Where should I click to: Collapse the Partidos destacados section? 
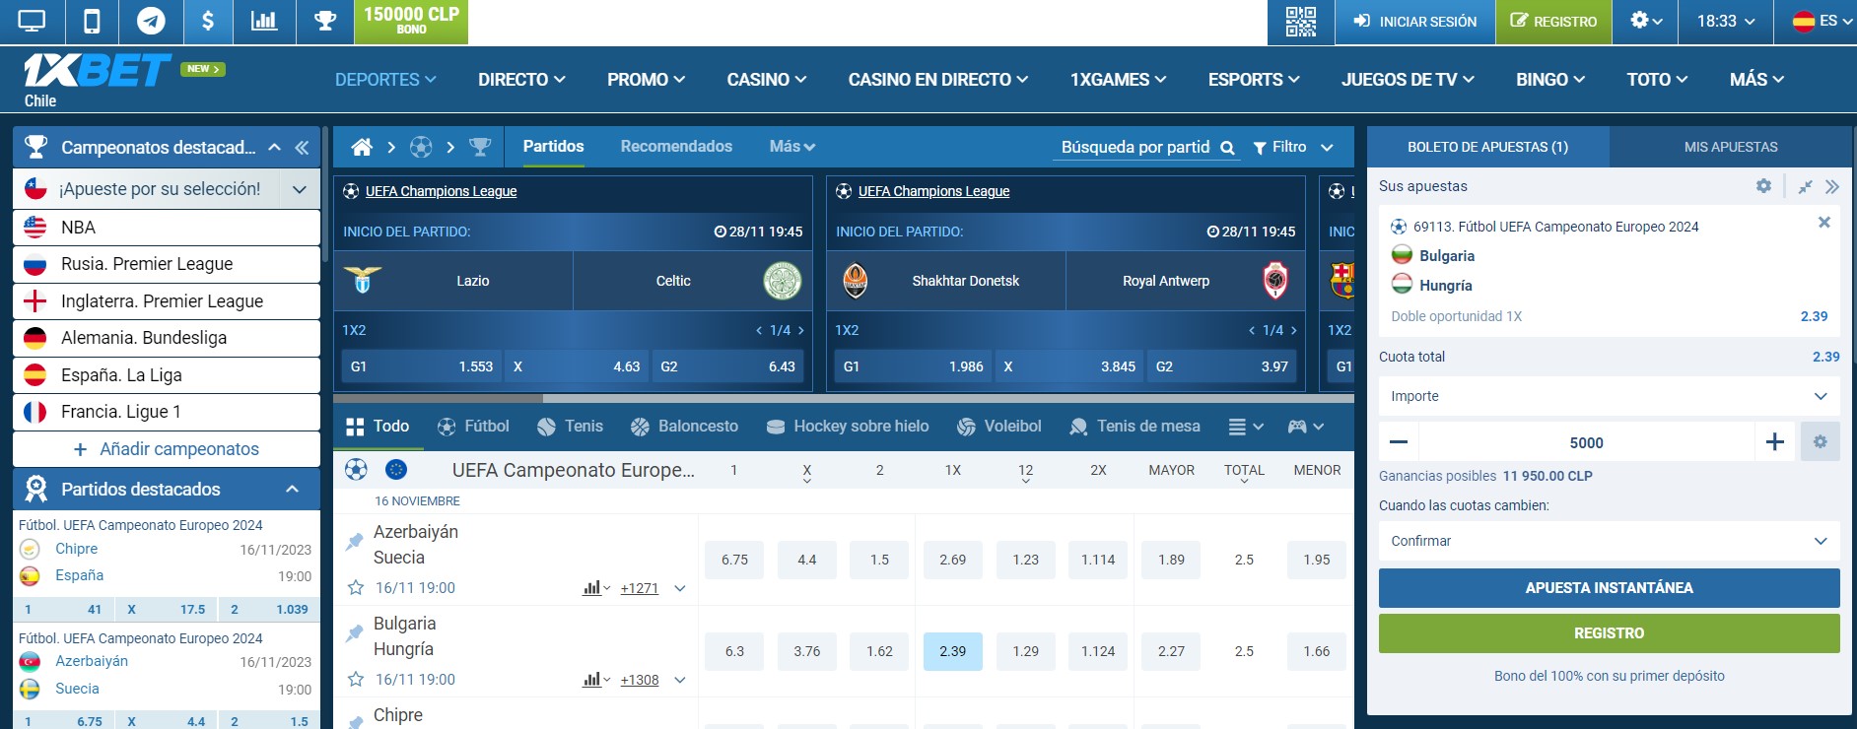[292, 490]
